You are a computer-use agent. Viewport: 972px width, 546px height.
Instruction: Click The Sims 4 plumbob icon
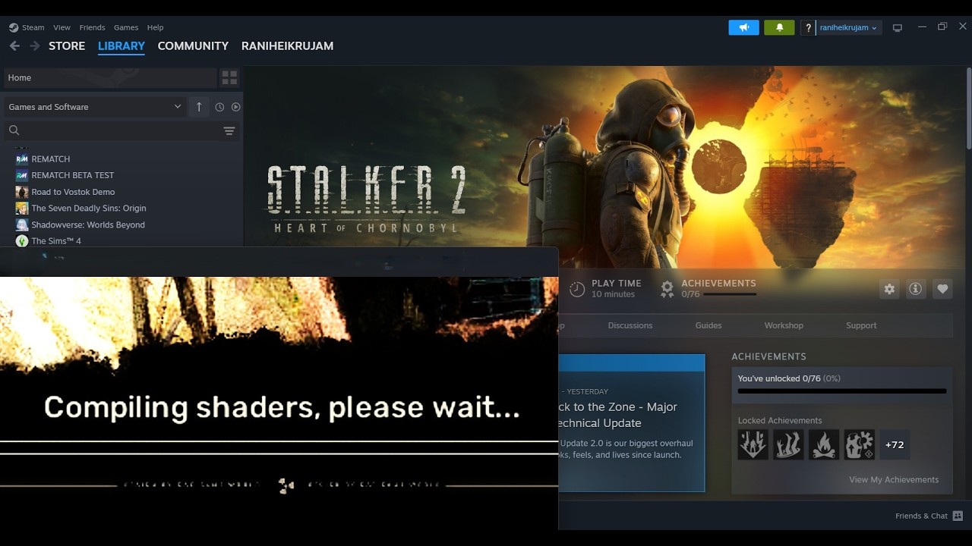click(x=22, y=241)
